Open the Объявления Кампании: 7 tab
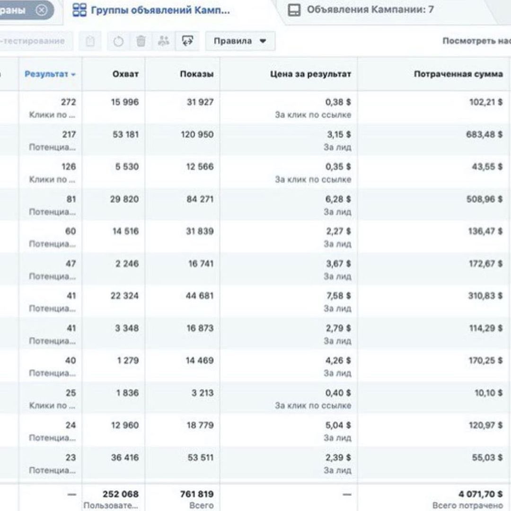 click(370, 9)
